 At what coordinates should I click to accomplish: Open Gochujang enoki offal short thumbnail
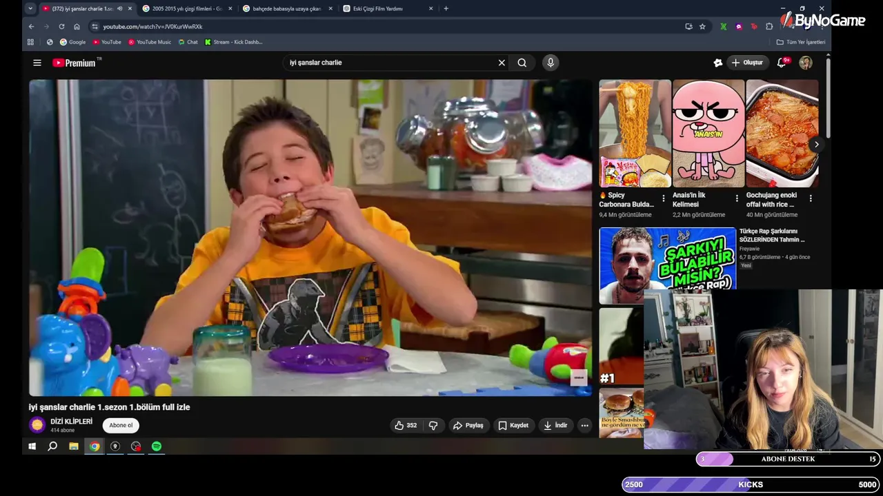click(782, 134)
